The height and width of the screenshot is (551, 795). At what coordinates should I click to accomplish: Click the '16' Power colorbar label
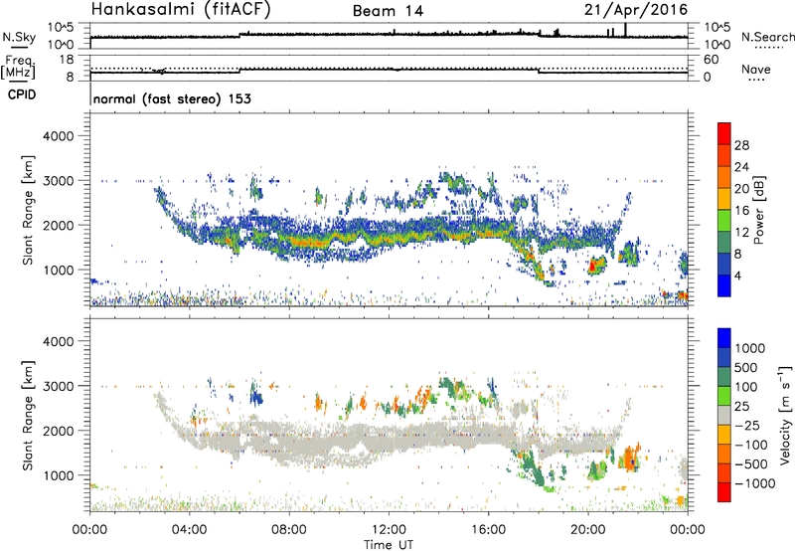click(741, 210)
